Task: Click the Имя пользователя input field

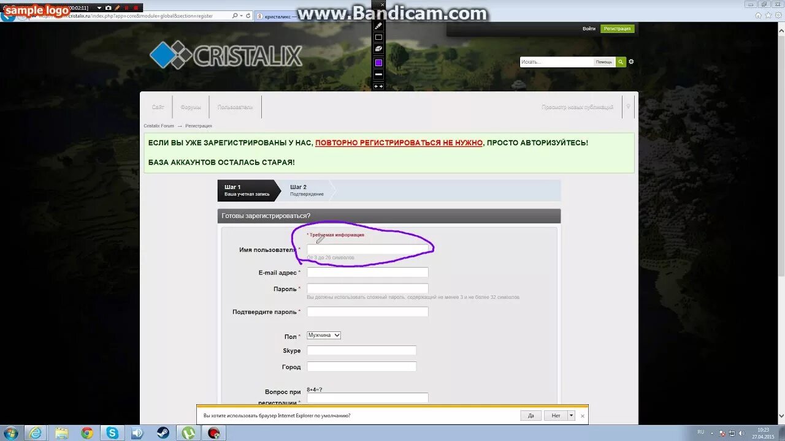Action: coord(367,249)
